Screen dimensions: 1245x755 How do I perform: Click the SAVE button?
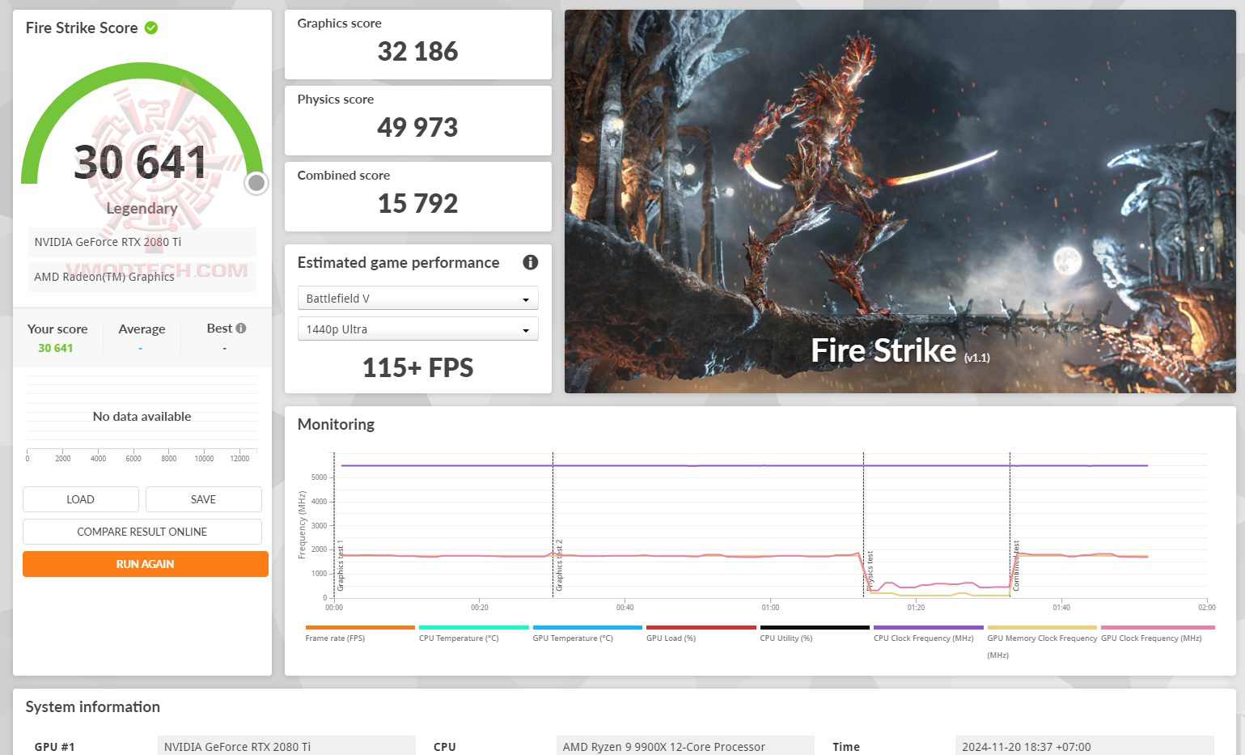pos(203,499)
